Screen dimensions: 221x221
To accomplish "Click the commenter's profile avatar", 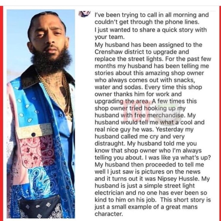I will coord(85,14).
